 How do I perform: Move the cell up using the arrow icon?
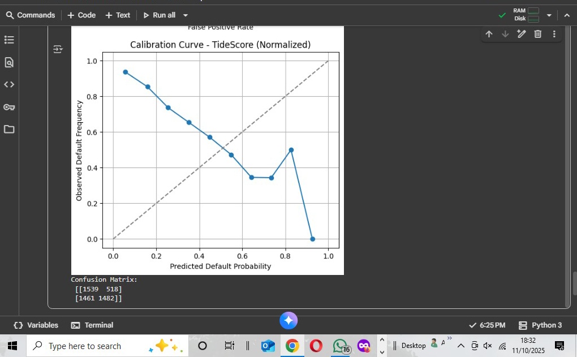pos(489,34)
